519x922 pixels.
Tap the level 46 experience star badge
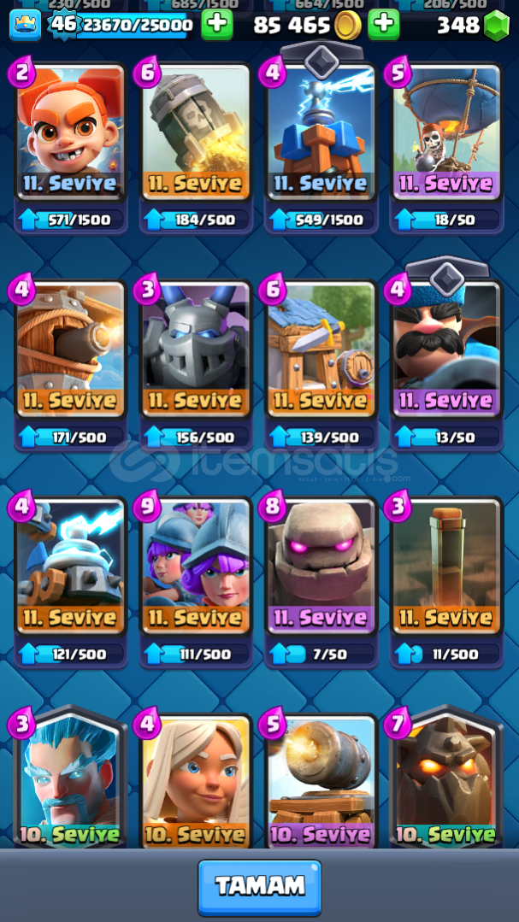pyautogui.click(x=63, y=25)
